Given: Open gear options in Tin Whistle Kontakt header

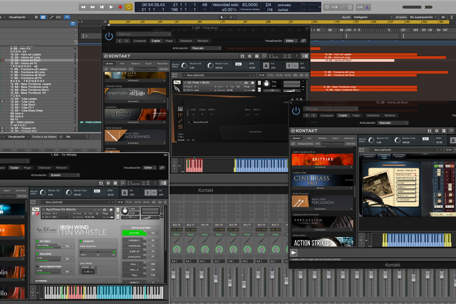Looking at the screenshot, I should pyautogui.click(x=108, y=183).
